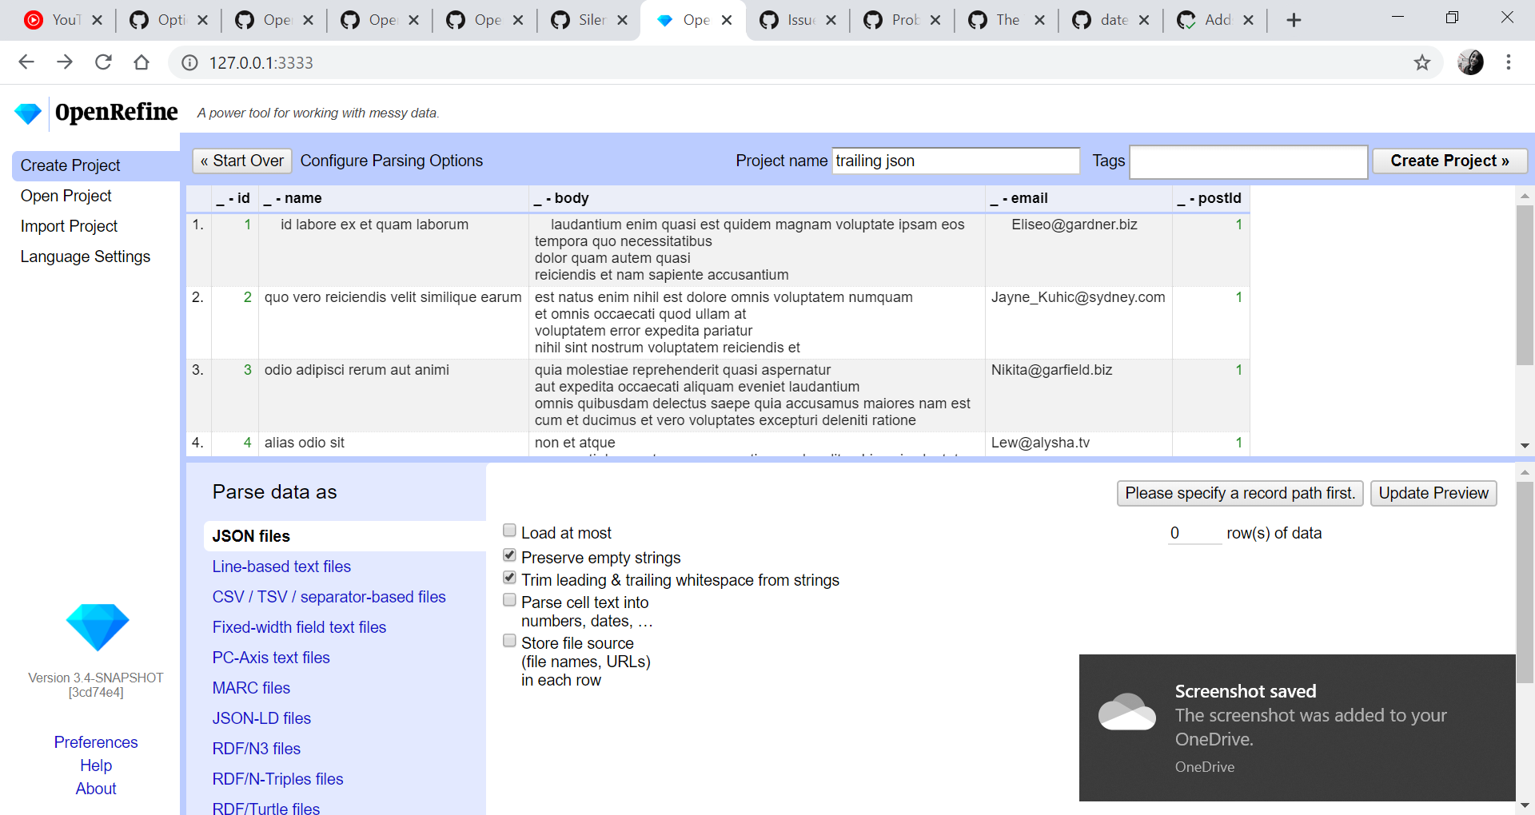The width and height of the screenshot is (1535, 815).
Task: Enable 'Parse cell text into numbers, dates'
Action: [x=509, y=600]
